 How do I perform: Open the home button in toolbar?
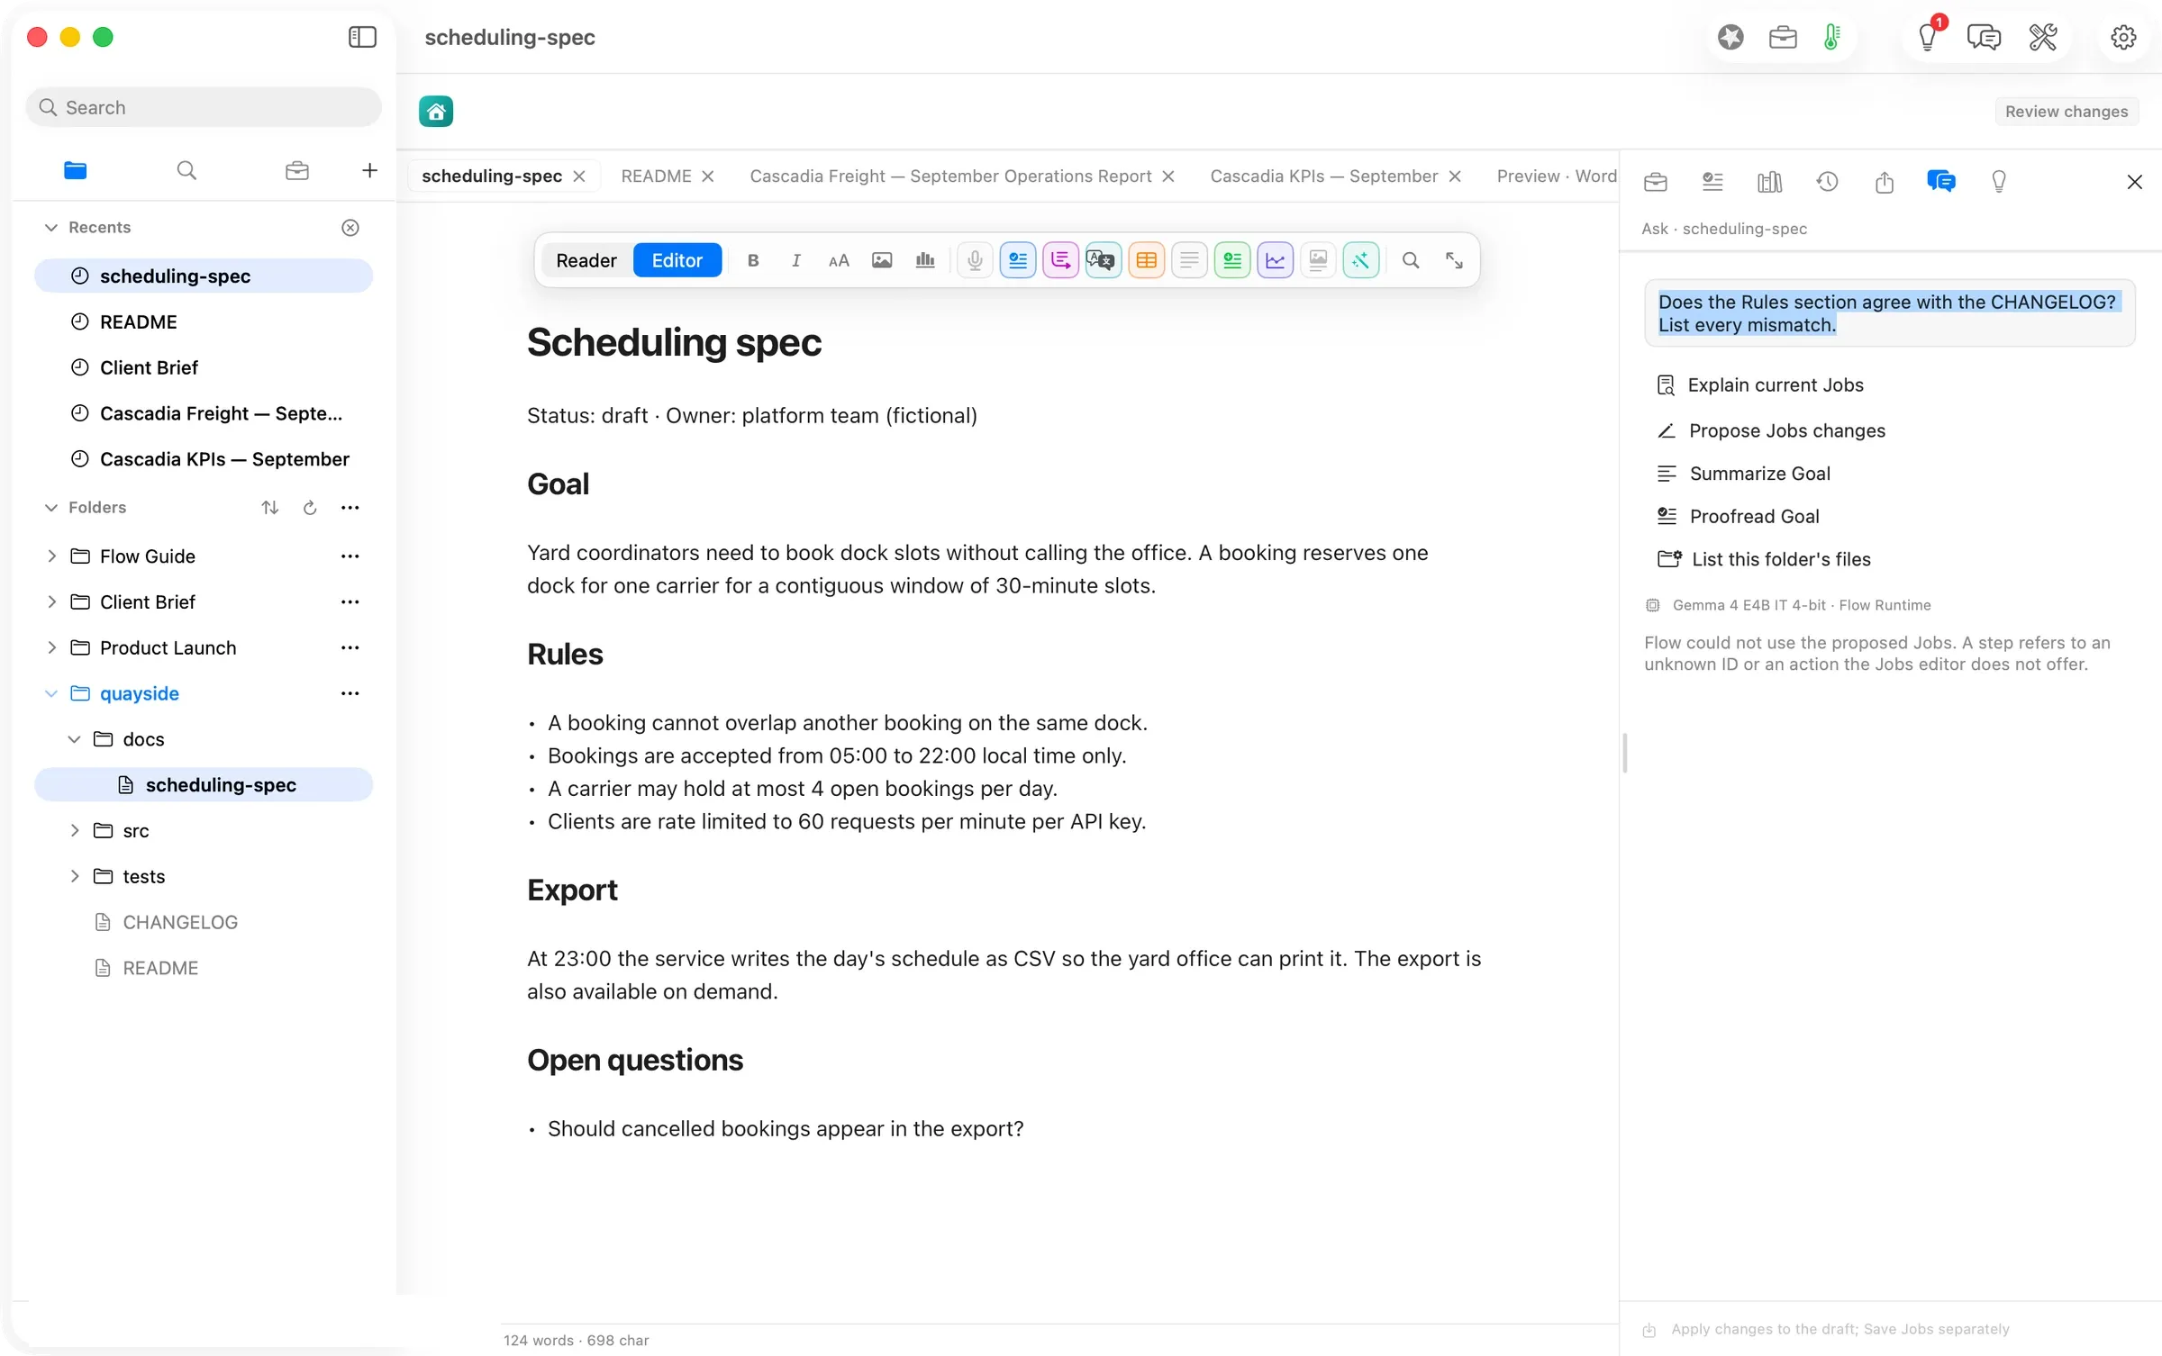click(436, 112)
